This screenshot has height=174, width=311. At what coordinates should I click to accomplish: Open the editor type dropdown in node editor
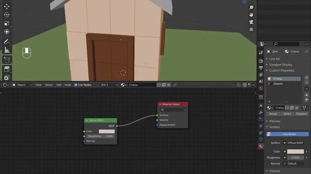point(6,85)
